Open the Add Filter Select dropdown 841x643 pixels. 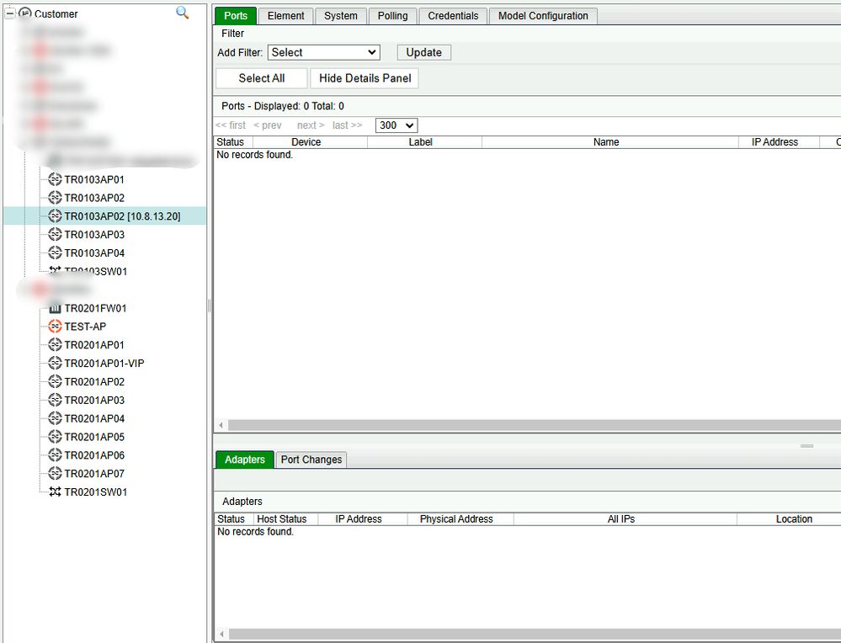click(x=324, y=52)
